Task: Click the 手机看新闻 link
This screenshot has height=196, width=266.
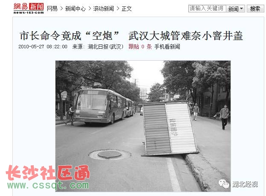Action: [x=167, y=47]
